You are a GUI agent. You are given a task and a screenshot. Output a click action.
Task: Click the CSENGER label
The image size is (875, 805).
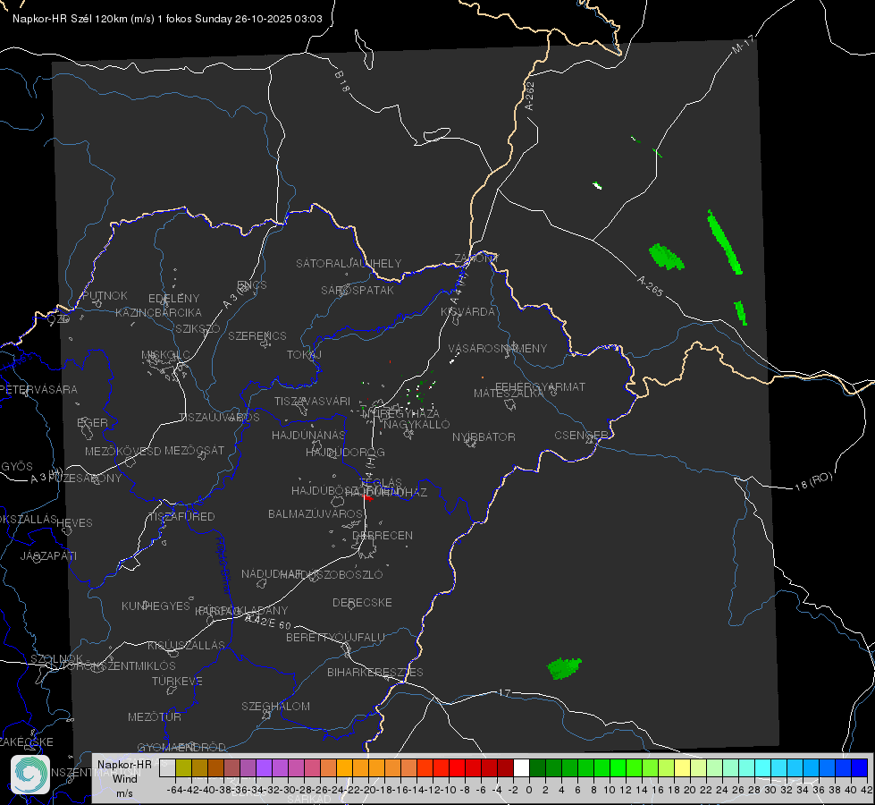(x=582, y=436)
